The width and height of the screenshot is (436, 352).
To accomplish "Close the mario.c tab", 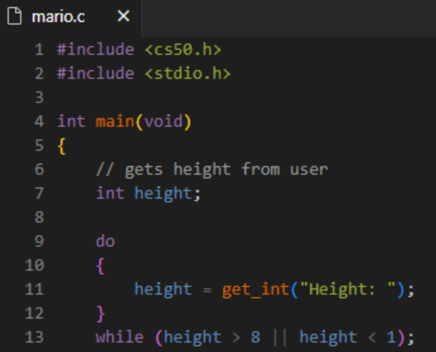I will (x=123, y=16).
